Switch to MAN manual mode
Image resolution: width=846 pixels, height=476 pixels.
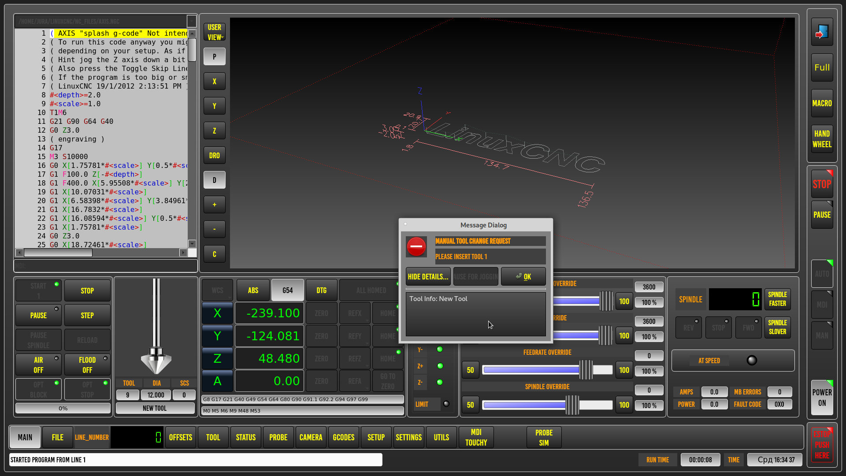click(822, 336)
